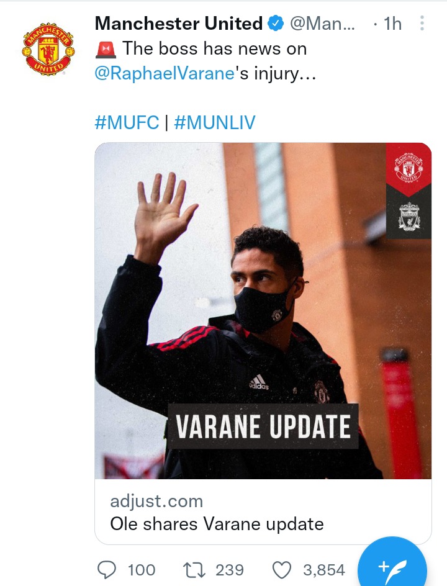Open the @RaphaelVarane mention
This screenshot has height=586, width=447.
[165, 73]
